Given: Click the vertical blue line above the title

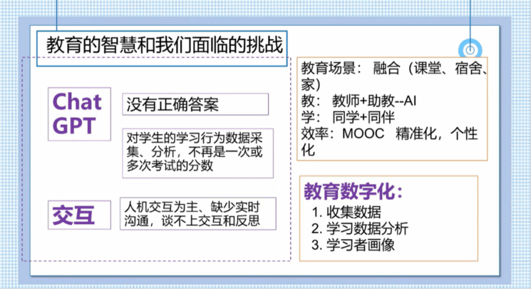Looking at the screenshot, I should 58,15.
